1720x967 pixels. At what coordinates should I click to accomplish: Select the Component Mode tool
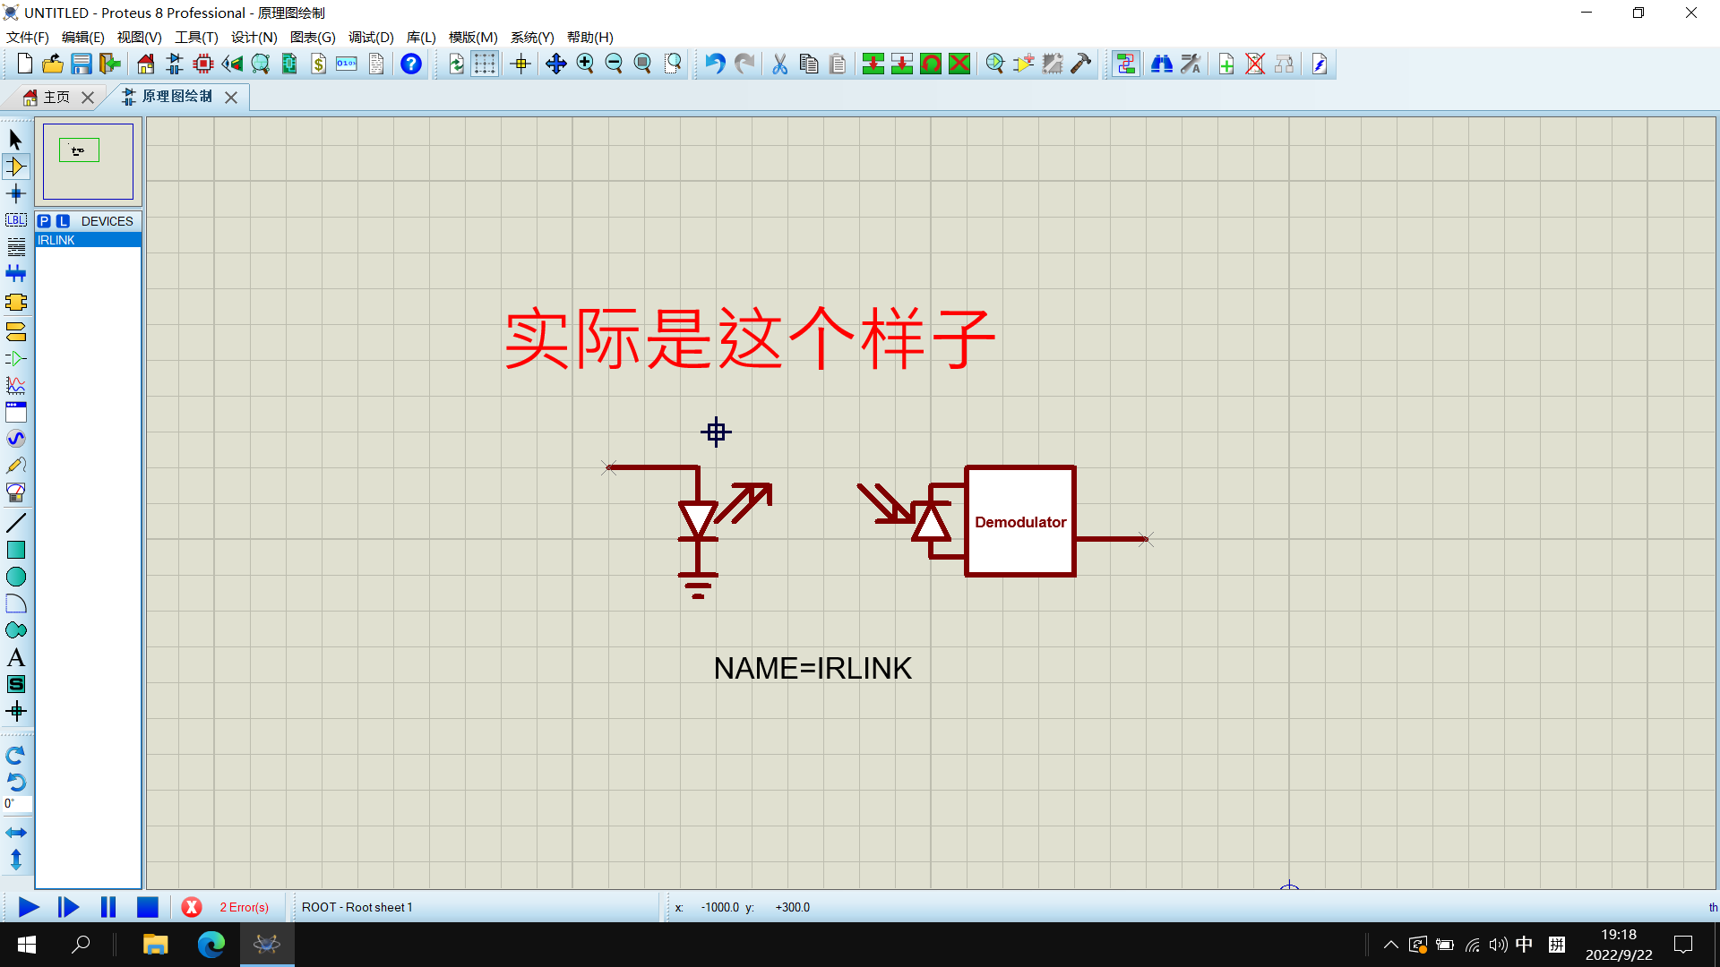(16, 167)
